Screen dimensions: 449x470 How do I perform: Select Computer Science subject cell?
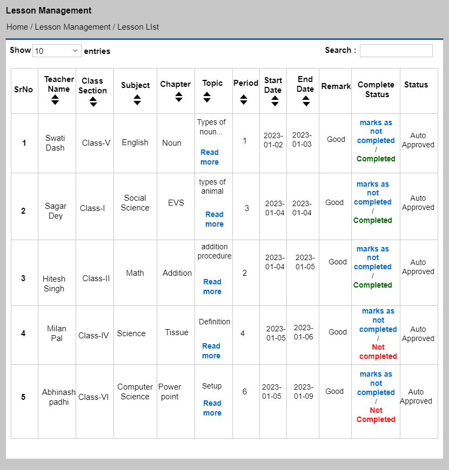click(135, 391)
